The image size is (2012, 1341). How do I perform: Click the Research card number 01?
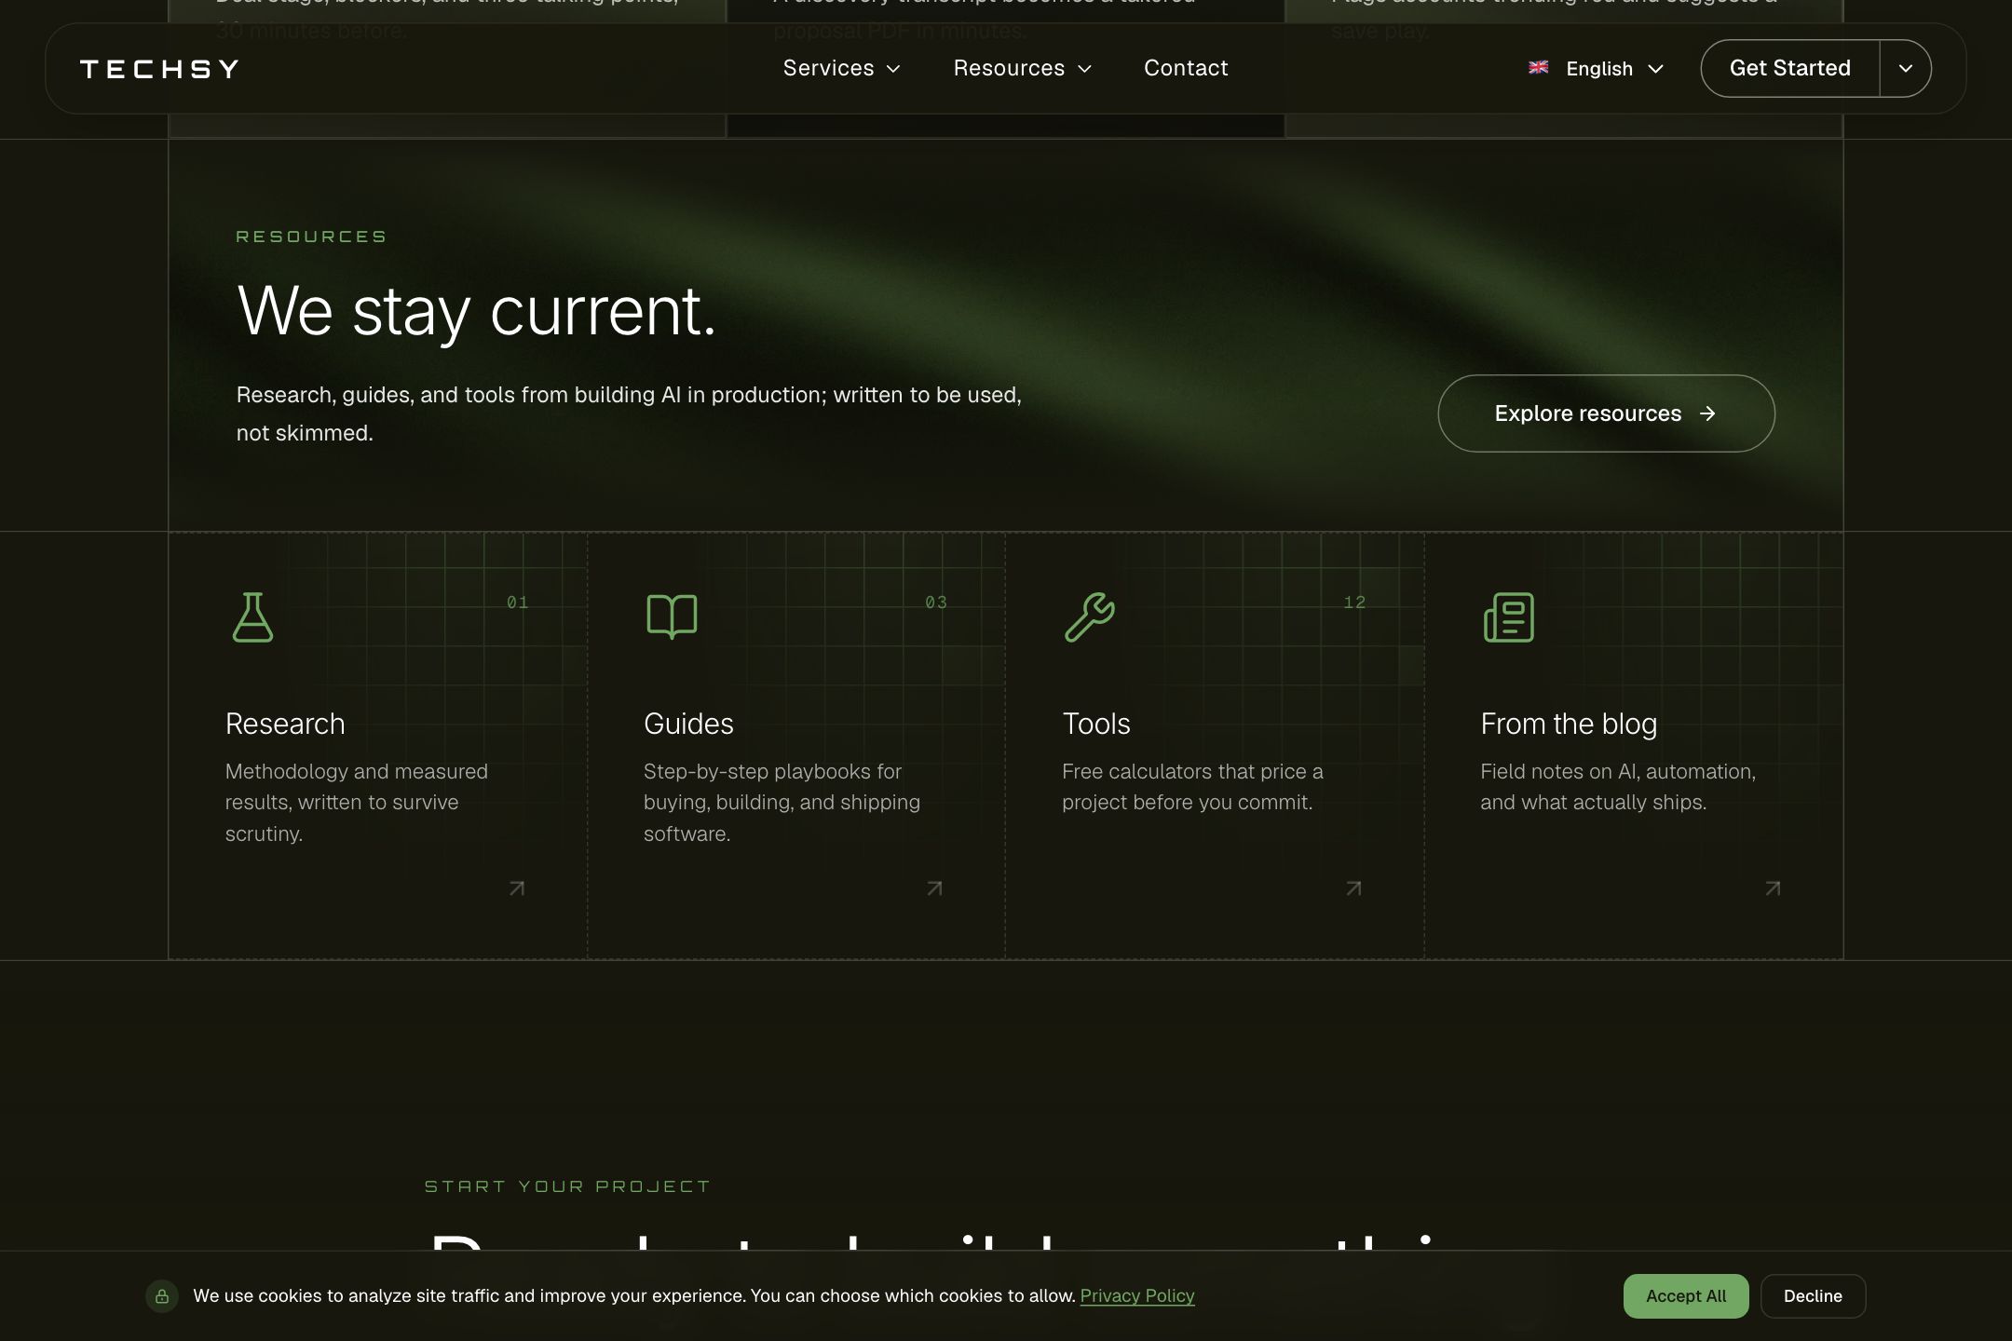(518, 603)
